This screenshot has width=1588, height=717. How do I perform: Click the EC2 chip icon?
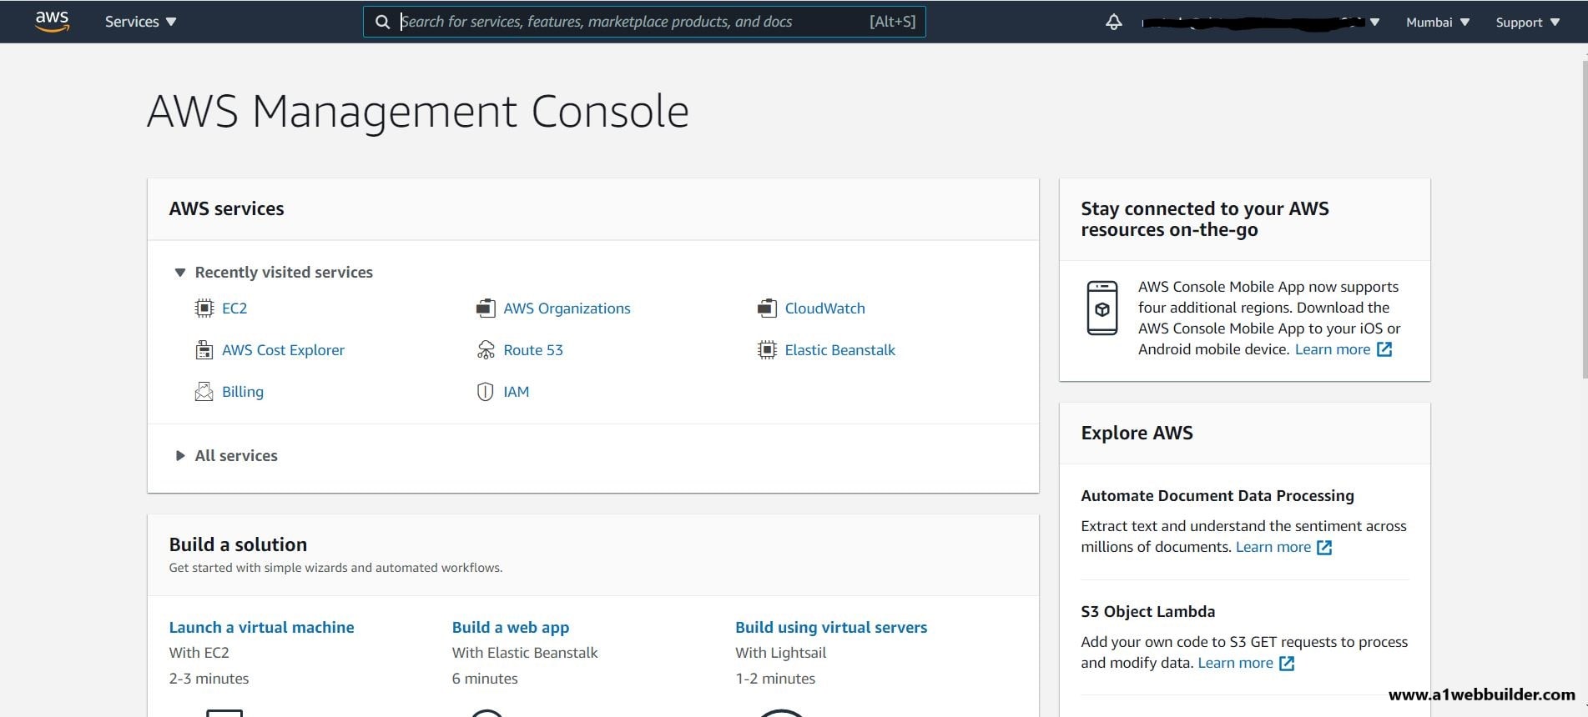(204, 308)
